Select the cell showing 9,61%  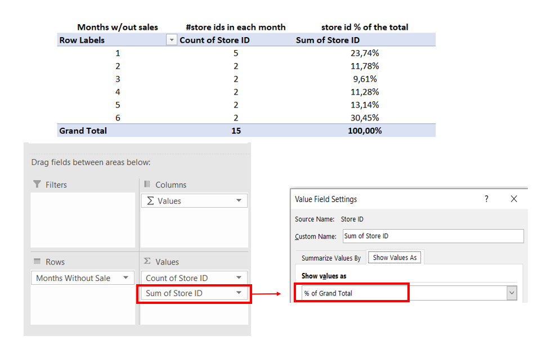pyautogui.click(x=365, y=79)
